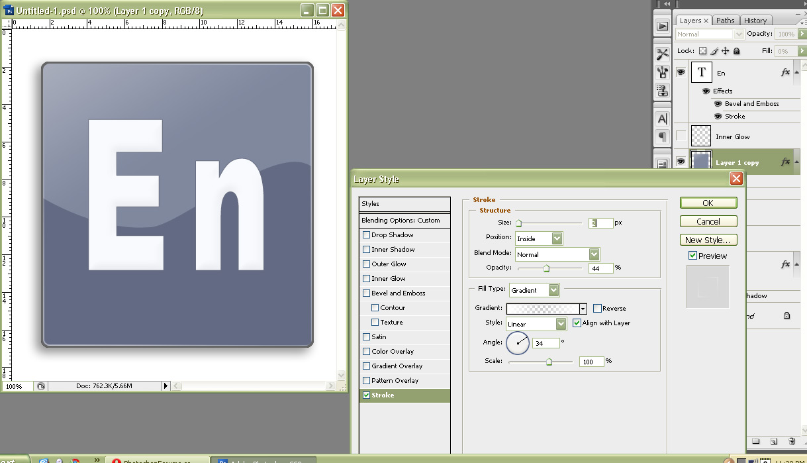Viewport: 807px width, 463px height.
Task: Click the fx icon on Layer 1 copy
Action: (785, 162)
